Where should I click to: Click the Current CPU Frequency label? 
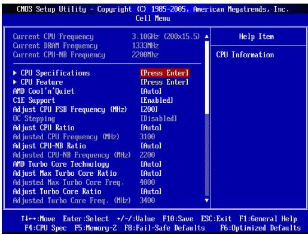coord(53,36)
